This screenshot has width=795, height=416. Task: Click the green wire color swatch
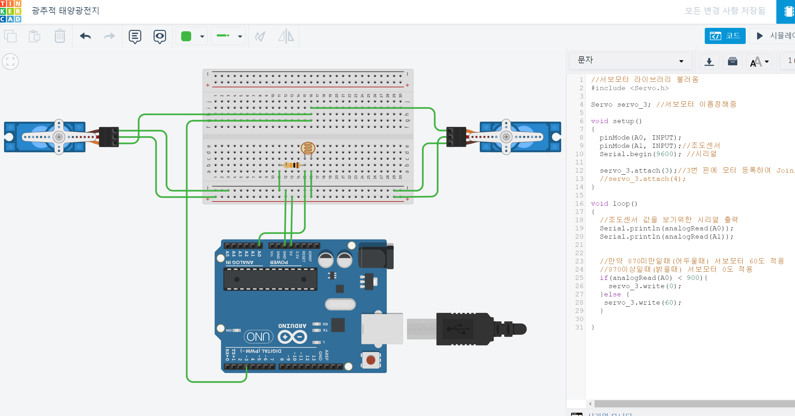point(186,36)
